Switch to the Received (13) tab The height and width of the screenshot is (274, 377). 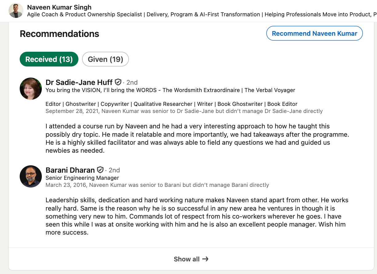(49, 59)
